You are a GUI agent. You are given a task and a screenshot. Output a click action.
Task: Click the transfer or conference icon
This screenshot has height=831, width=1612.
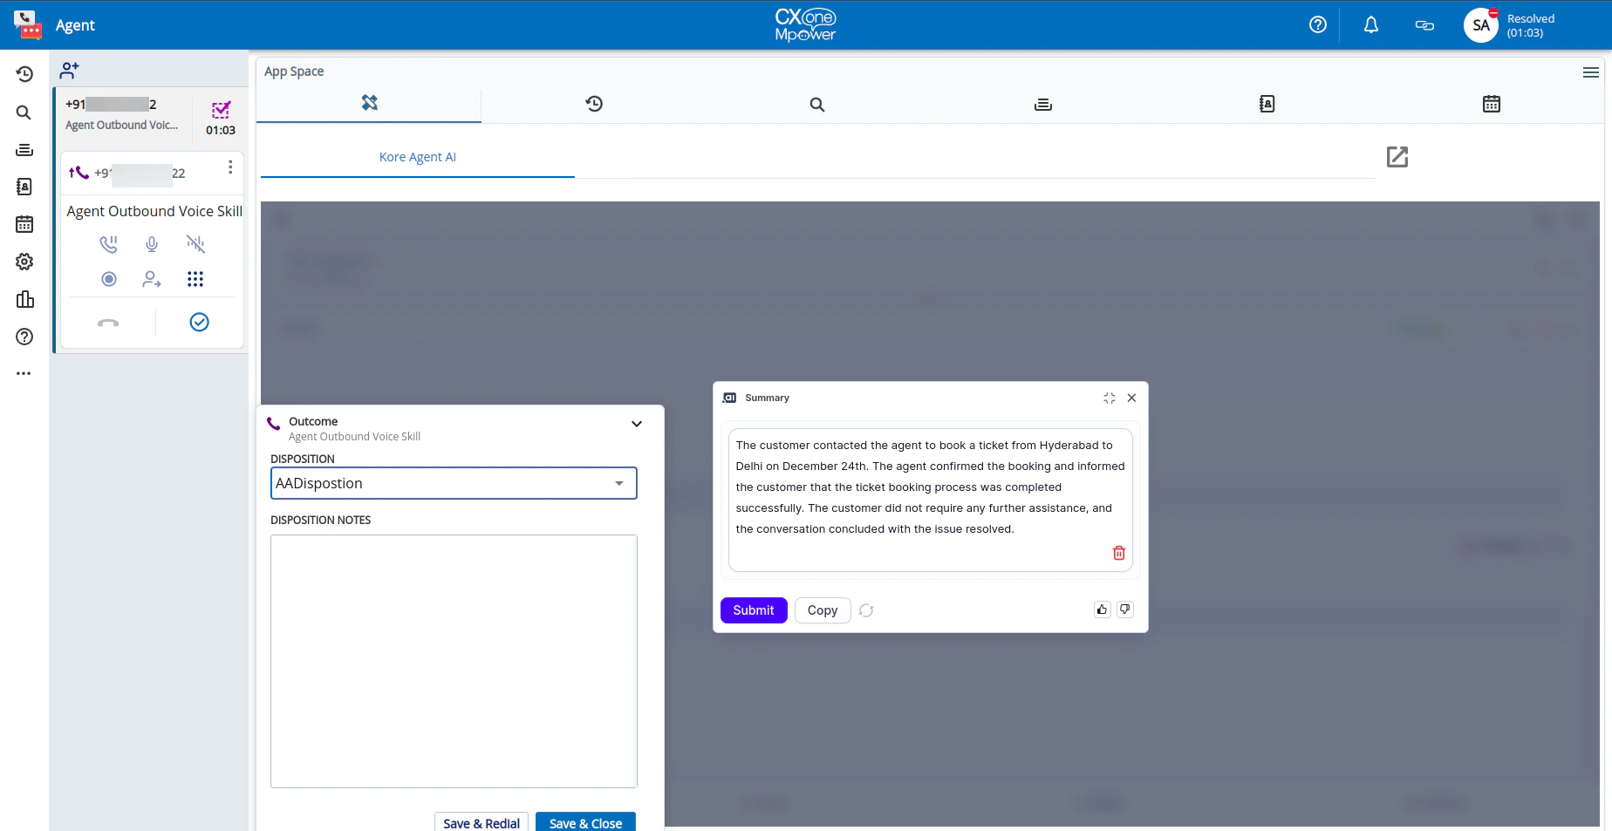click(x=152, y=279)
